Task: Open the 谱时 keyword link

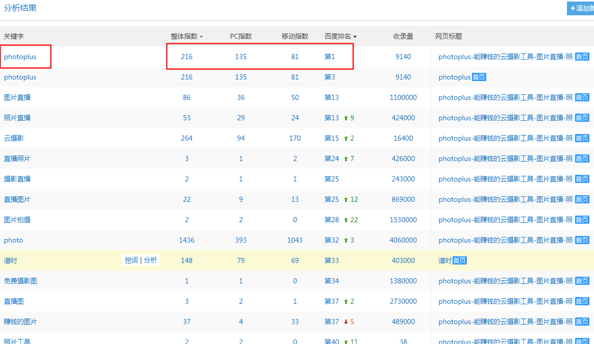Action: [x=10, y=261]
